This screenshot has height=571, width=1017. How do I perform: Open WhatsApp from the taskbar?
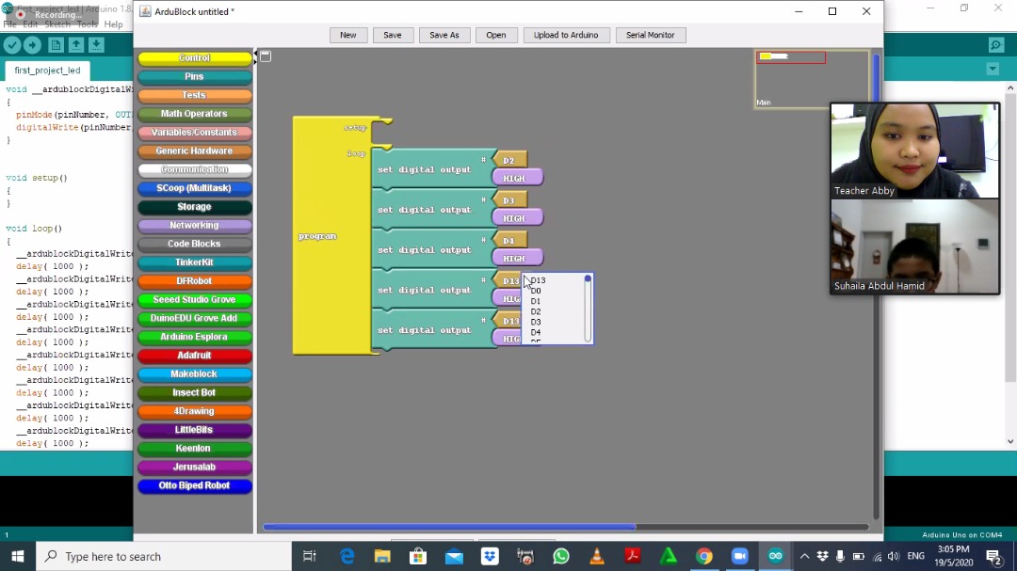coord(561,556)
